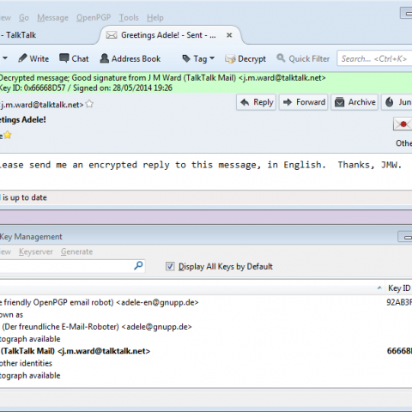Click the envelope with red seal icon
The height and width of the screenshot is (412, 412).
(403, 124)
